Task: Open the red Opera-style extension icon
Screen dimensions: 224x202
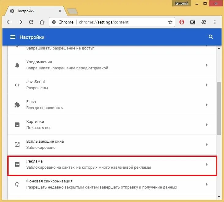Action: tap(182, 22)
